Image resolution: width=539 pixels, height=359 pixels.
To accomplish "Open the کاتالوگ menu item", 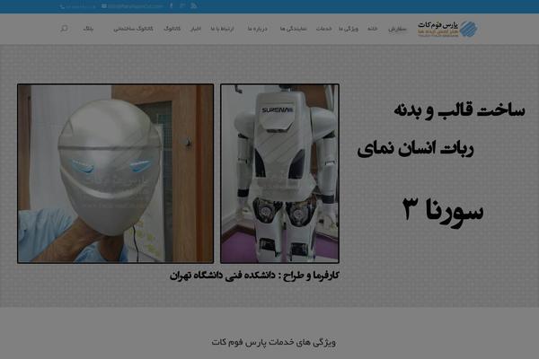I will (172, 29).
